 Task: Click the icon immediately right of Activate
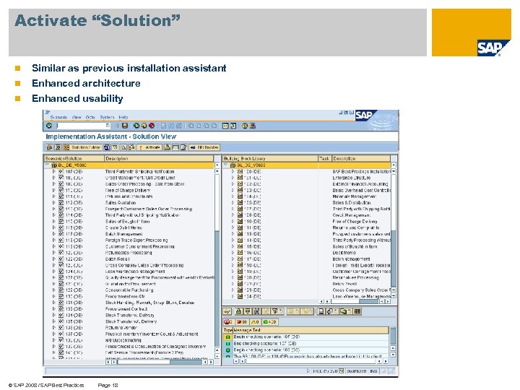167,147
